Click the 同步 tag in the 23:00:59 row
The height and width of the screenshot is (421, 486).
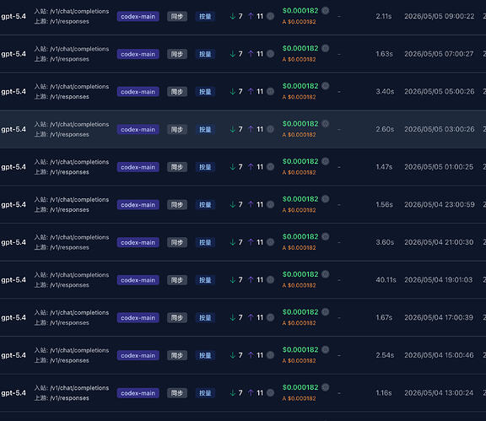point(177,205)
